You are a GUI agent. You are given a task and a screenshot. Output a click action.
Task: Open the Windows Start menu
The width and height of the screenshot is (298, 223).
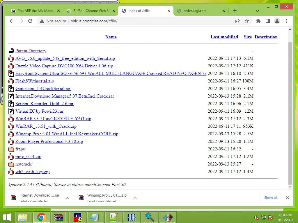tap(7, 217)
